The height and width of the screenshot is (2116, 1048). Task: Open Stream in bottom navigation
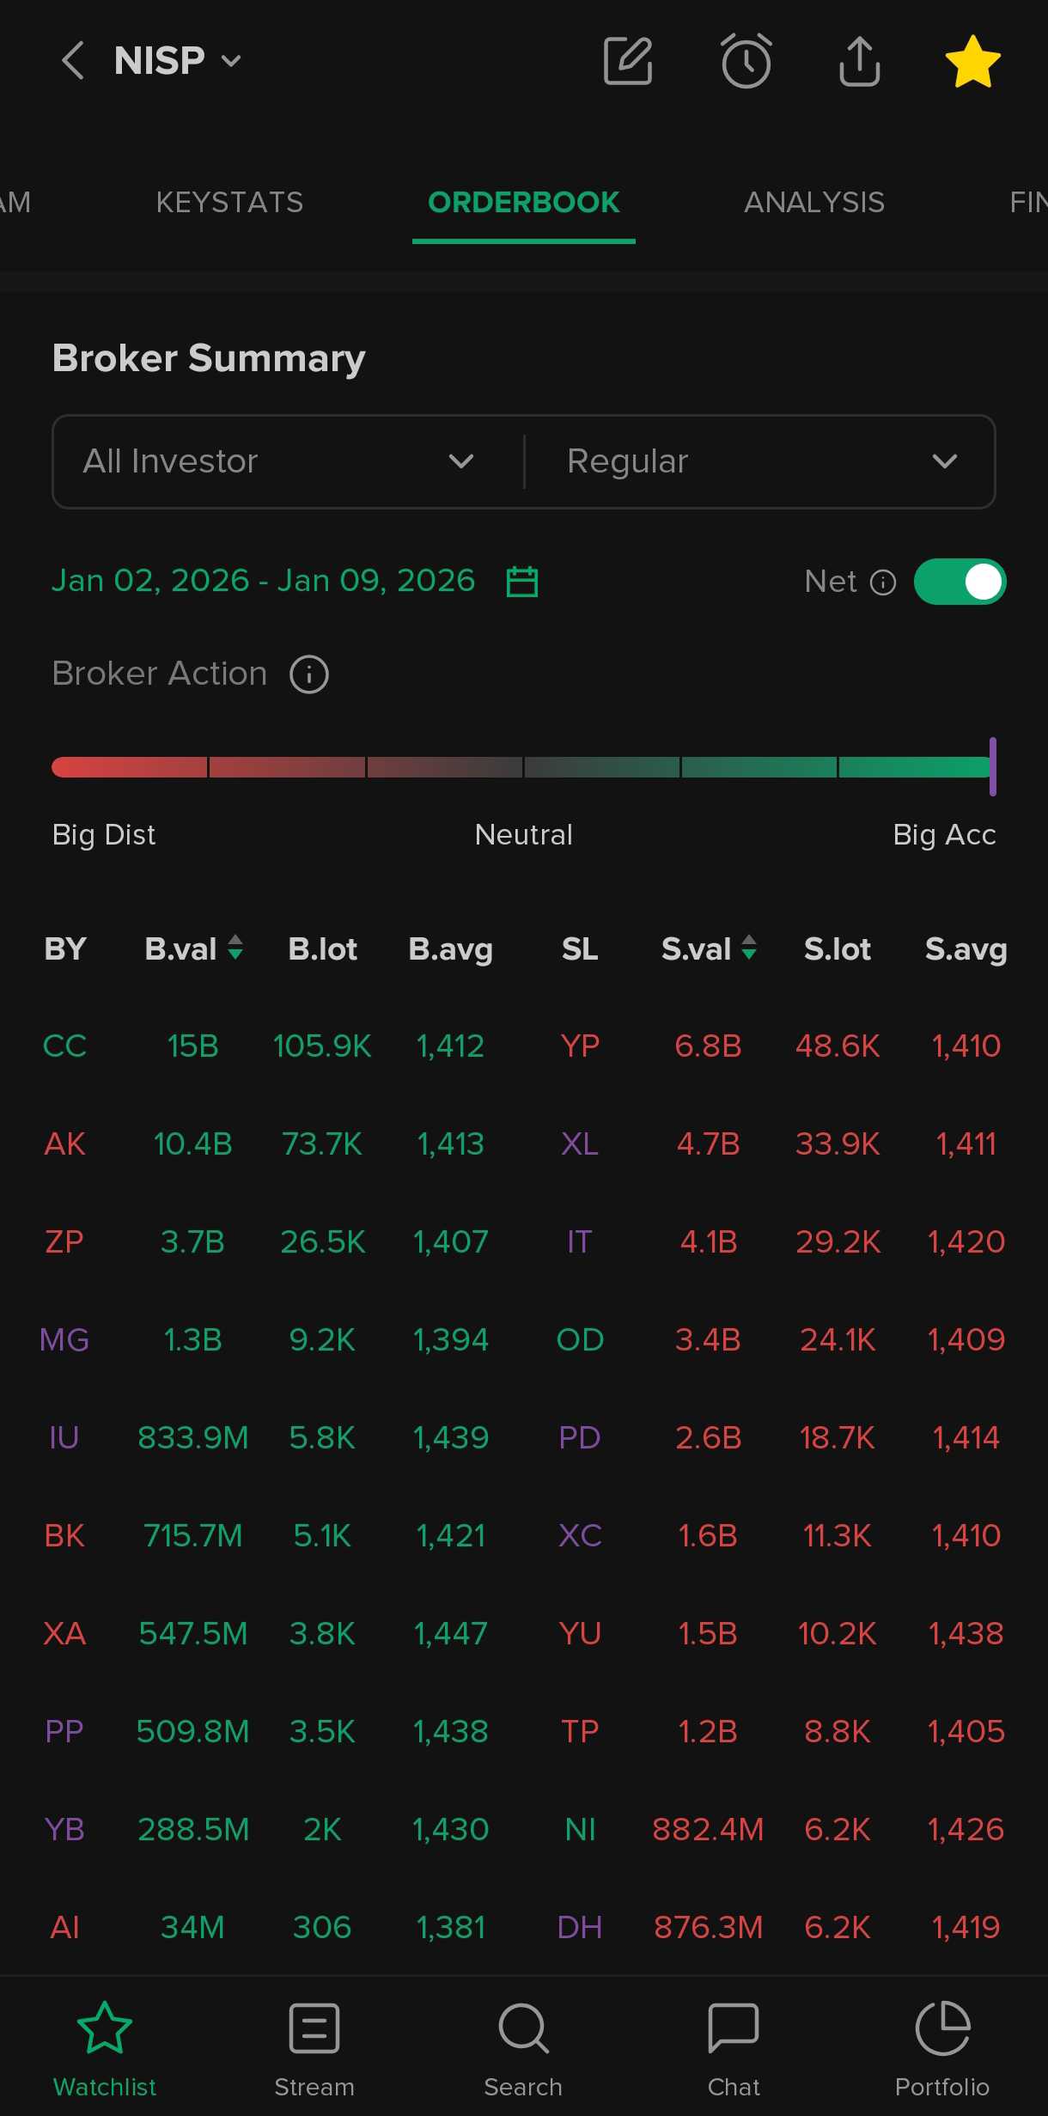pos(314,2049)
